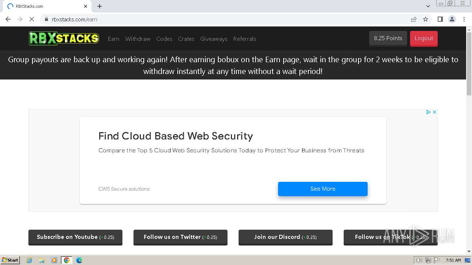Open the Chrome profile icon
472x265 pixels.
(x=452, y=19)
